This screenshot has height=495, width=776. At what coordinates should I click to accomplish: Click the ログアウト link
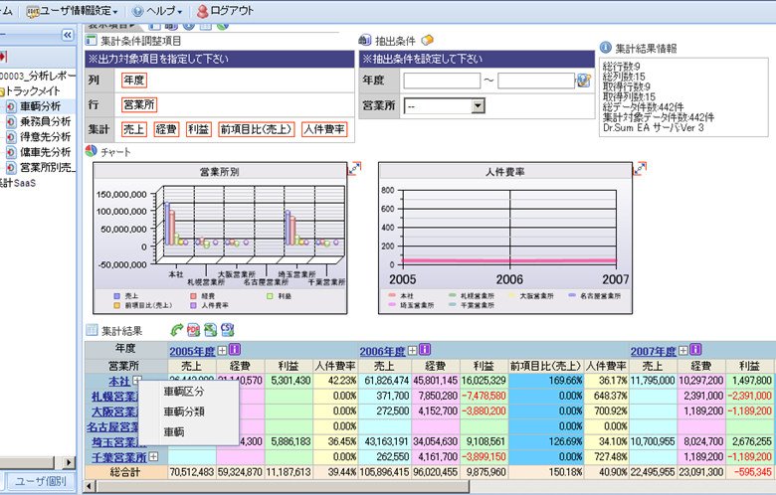point(232,11)
